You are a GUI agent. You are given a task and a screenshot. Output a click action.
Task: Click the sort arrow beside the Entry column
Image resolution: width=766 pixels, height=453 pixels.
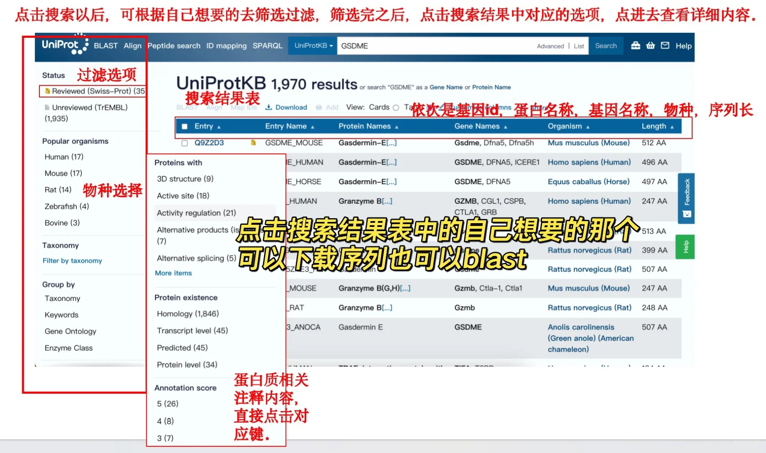(219, 127)
